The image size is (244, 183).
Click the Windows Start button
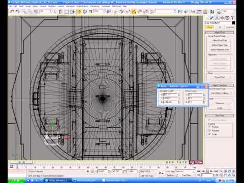tap(16, 180)
